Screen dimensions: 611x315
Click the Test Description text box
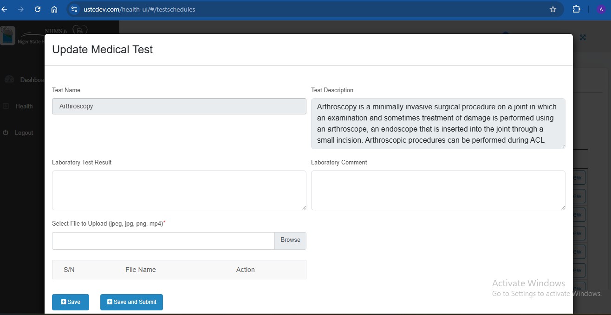(438, 123)
